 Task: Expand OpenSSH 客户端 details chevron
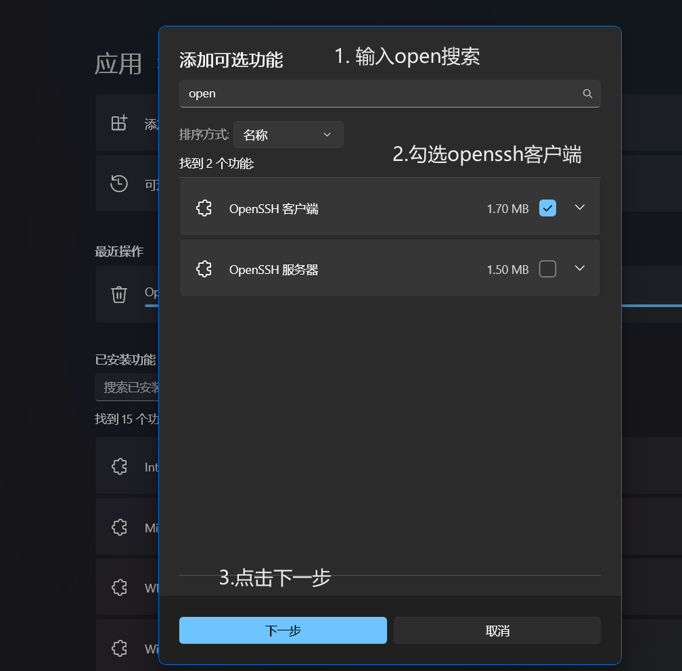[x=580, y=208]
